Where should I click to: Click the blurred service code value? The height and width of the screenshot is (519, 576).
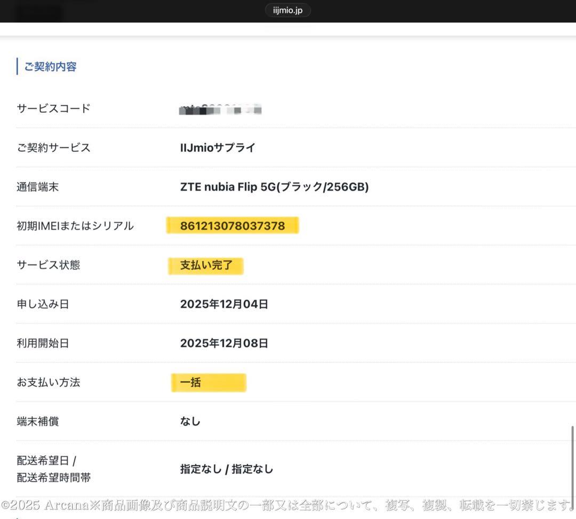(220, 110)
